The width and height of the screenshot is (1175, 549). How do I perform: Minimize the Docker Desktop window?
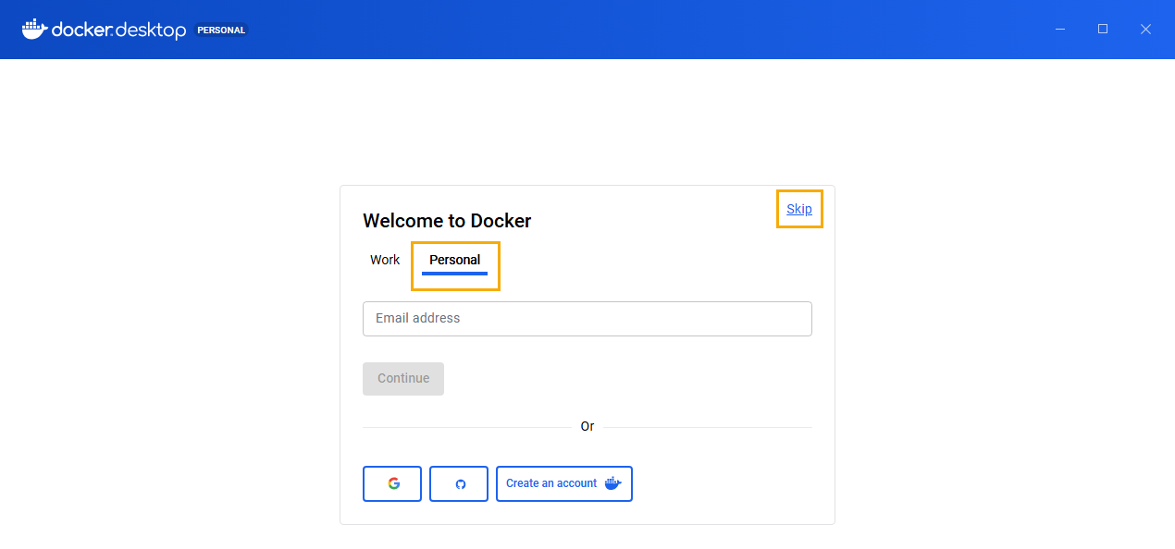(1060, 30)
